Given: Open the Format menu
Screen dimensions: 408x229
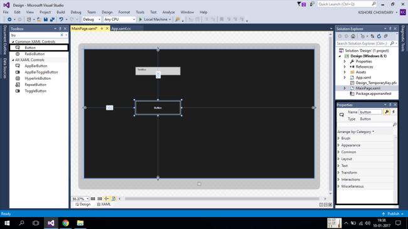Looking at the screenshot, I should [x=124, y=12].
